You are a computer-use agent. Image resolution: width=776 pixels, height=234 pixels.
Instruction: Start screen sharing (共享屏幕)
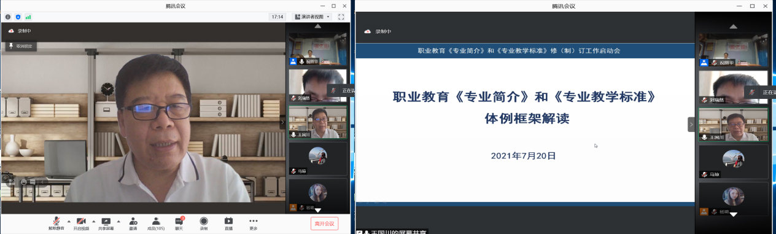[106, 223]
